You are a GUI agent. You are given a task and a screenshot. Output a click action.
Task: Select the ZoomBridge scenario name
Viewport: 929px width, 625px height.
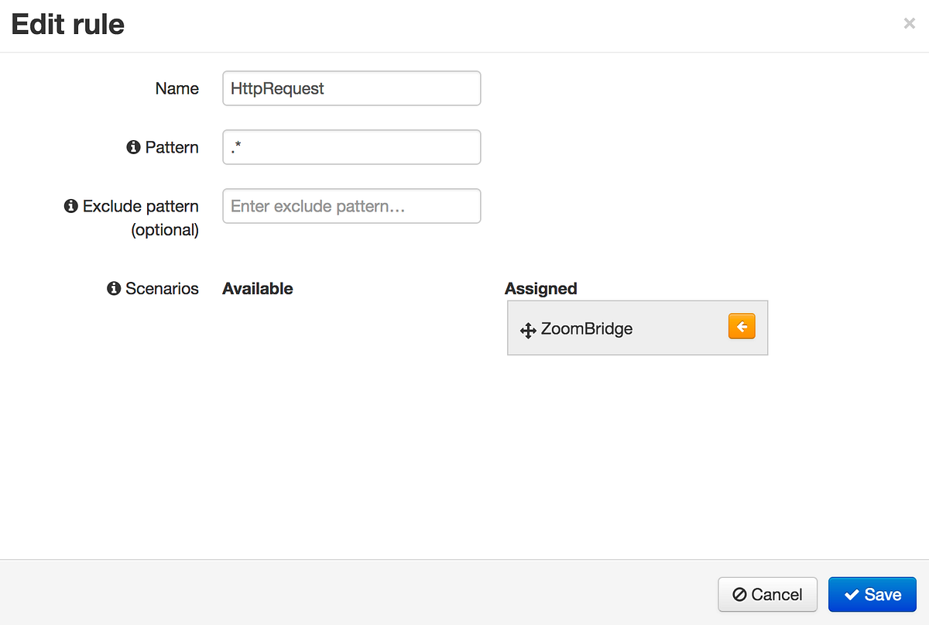tap(587, 328)
